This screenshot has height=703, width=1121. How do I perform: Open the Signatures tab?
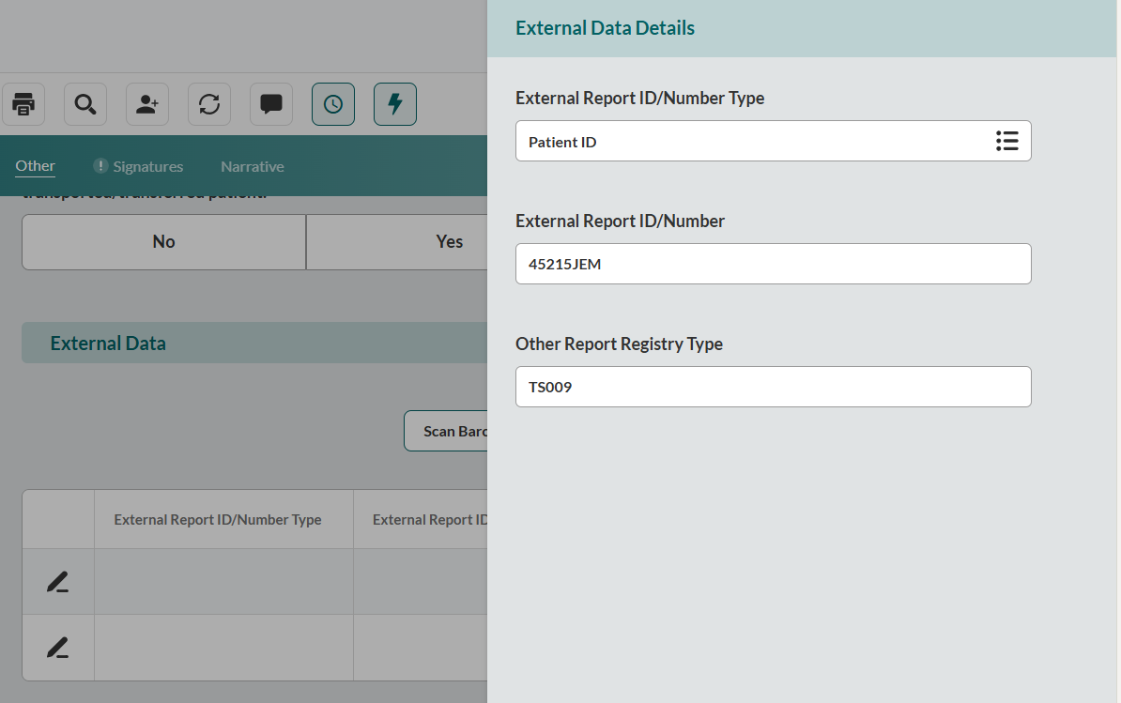point(147,166)
